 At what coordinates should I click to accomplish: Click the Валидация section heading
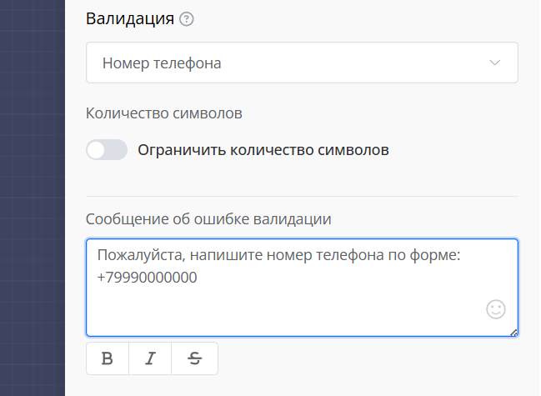point(130,19)
